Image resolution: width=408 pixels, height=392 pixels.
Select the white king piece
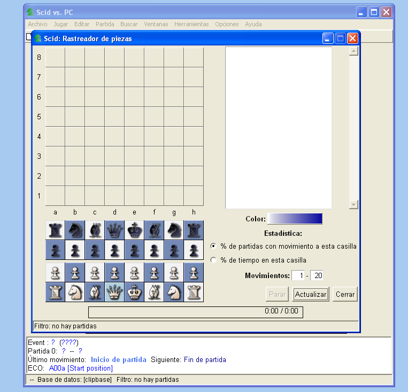point(134,292)
